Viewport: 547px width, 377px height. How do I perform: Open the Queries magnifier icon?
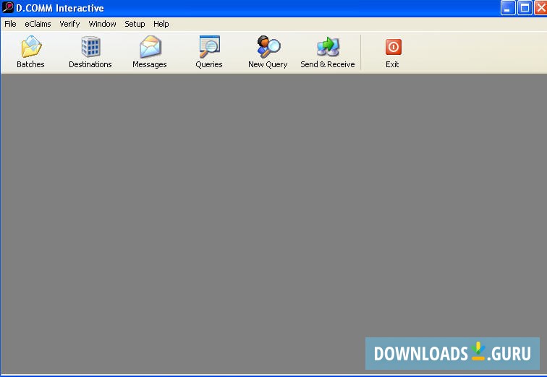tap(209, 47)
